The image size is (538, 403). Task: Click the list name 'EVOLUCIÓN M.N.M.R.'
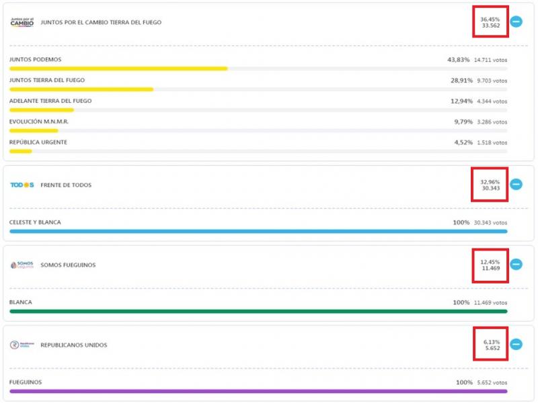[39, 122]
